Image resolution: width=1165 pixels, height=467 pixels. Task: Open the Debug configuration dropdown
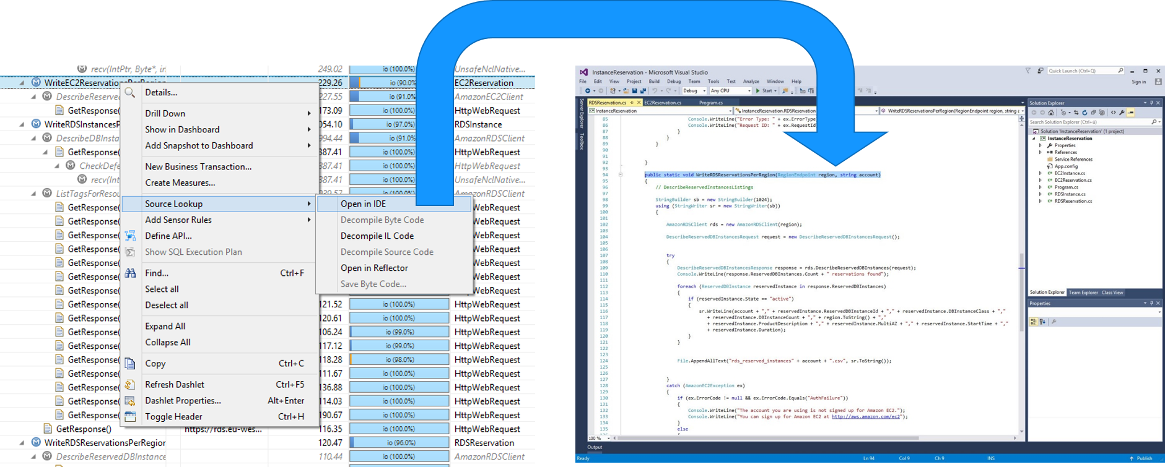pyautogui.click(x=694, y=91)
